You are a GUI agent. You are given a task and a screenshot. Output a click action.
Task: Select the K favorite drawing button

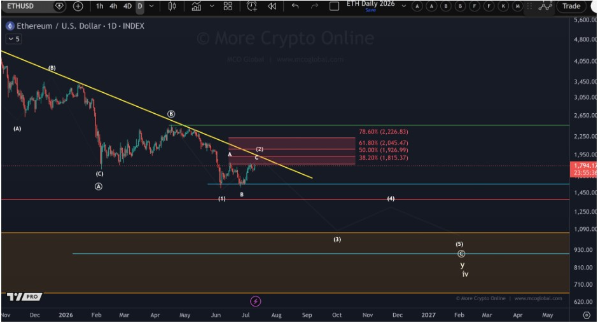pyautogui.click(x=503, y=6)
